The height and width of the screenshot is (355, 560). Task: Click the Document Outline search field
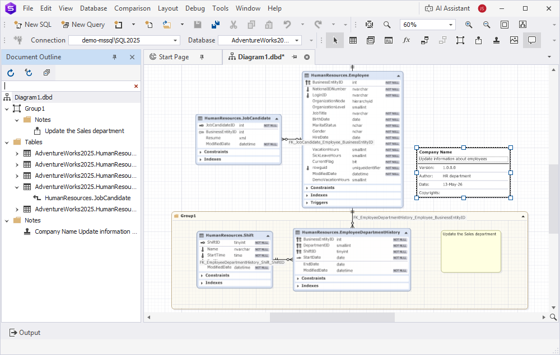[x=68, y=86]
